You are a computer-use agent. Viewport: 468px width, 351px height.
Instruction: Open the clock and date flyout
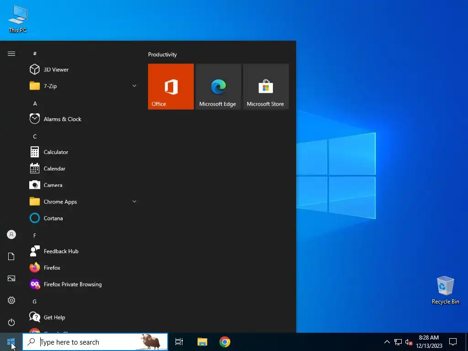(429, 342)
